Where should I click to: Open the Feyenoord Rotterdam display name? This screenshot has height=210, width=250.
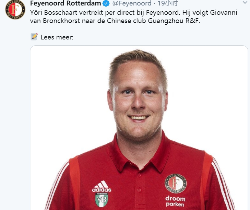pos(66,3)
